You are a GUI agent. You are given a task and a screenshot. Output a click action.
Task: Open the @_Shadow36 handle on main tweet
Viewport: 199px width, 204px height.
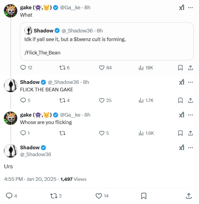coord(35,154)
